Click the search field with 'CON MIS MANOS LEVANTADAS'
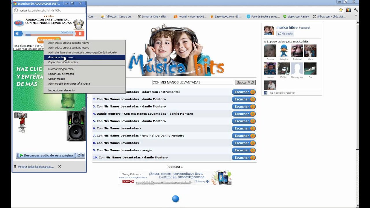Image resolution: width=370 pixels, height=208 pixels. click(x=192, y=82)
